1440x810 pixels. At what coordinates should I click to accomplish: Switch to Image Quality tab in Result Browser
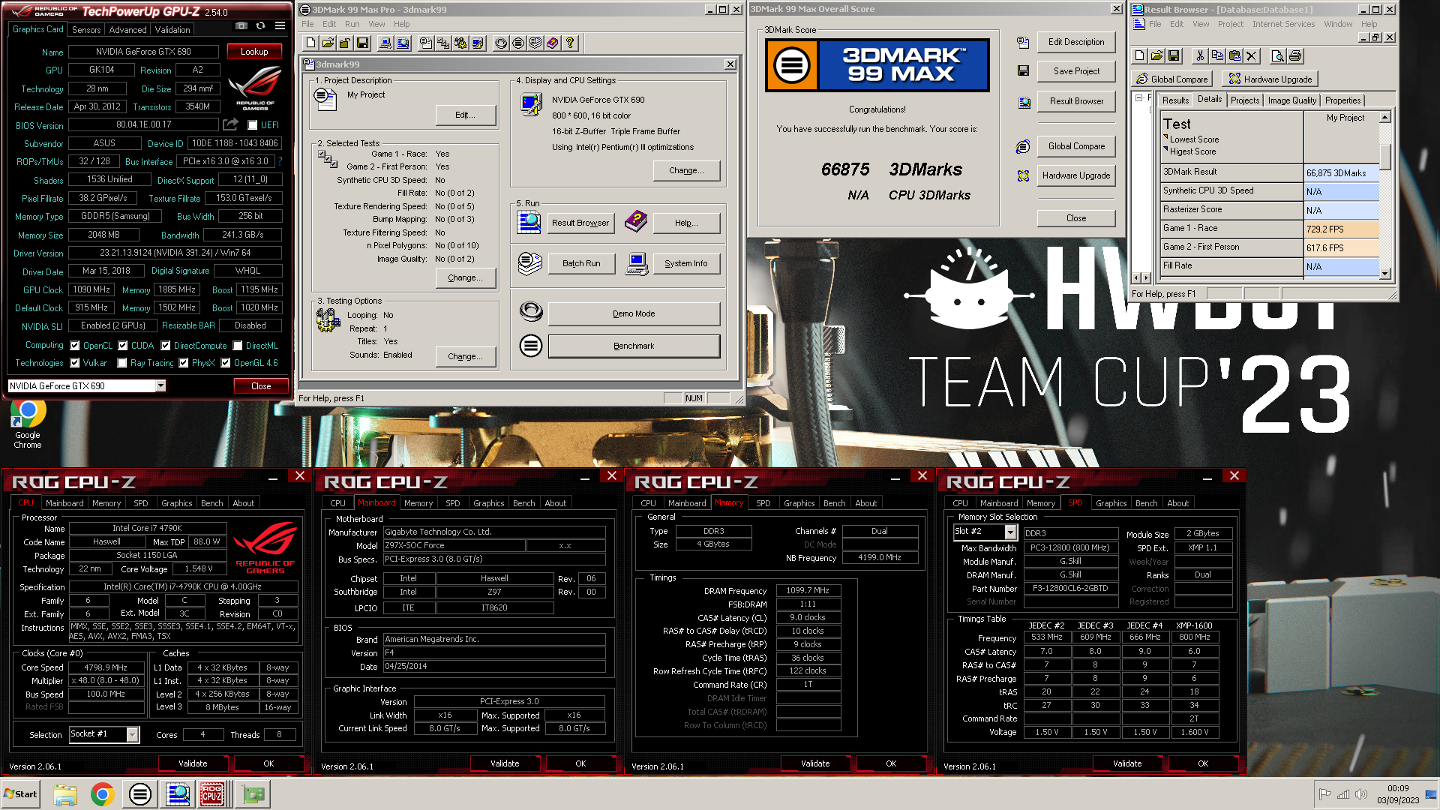(1292, 100)
